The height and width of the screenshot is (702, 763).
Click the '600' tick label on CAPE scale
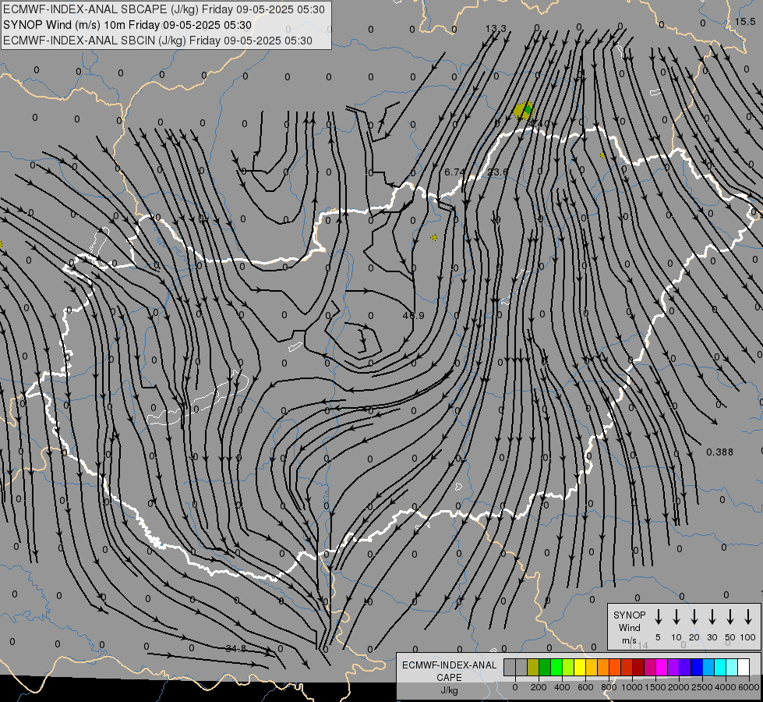click(585, 687)
